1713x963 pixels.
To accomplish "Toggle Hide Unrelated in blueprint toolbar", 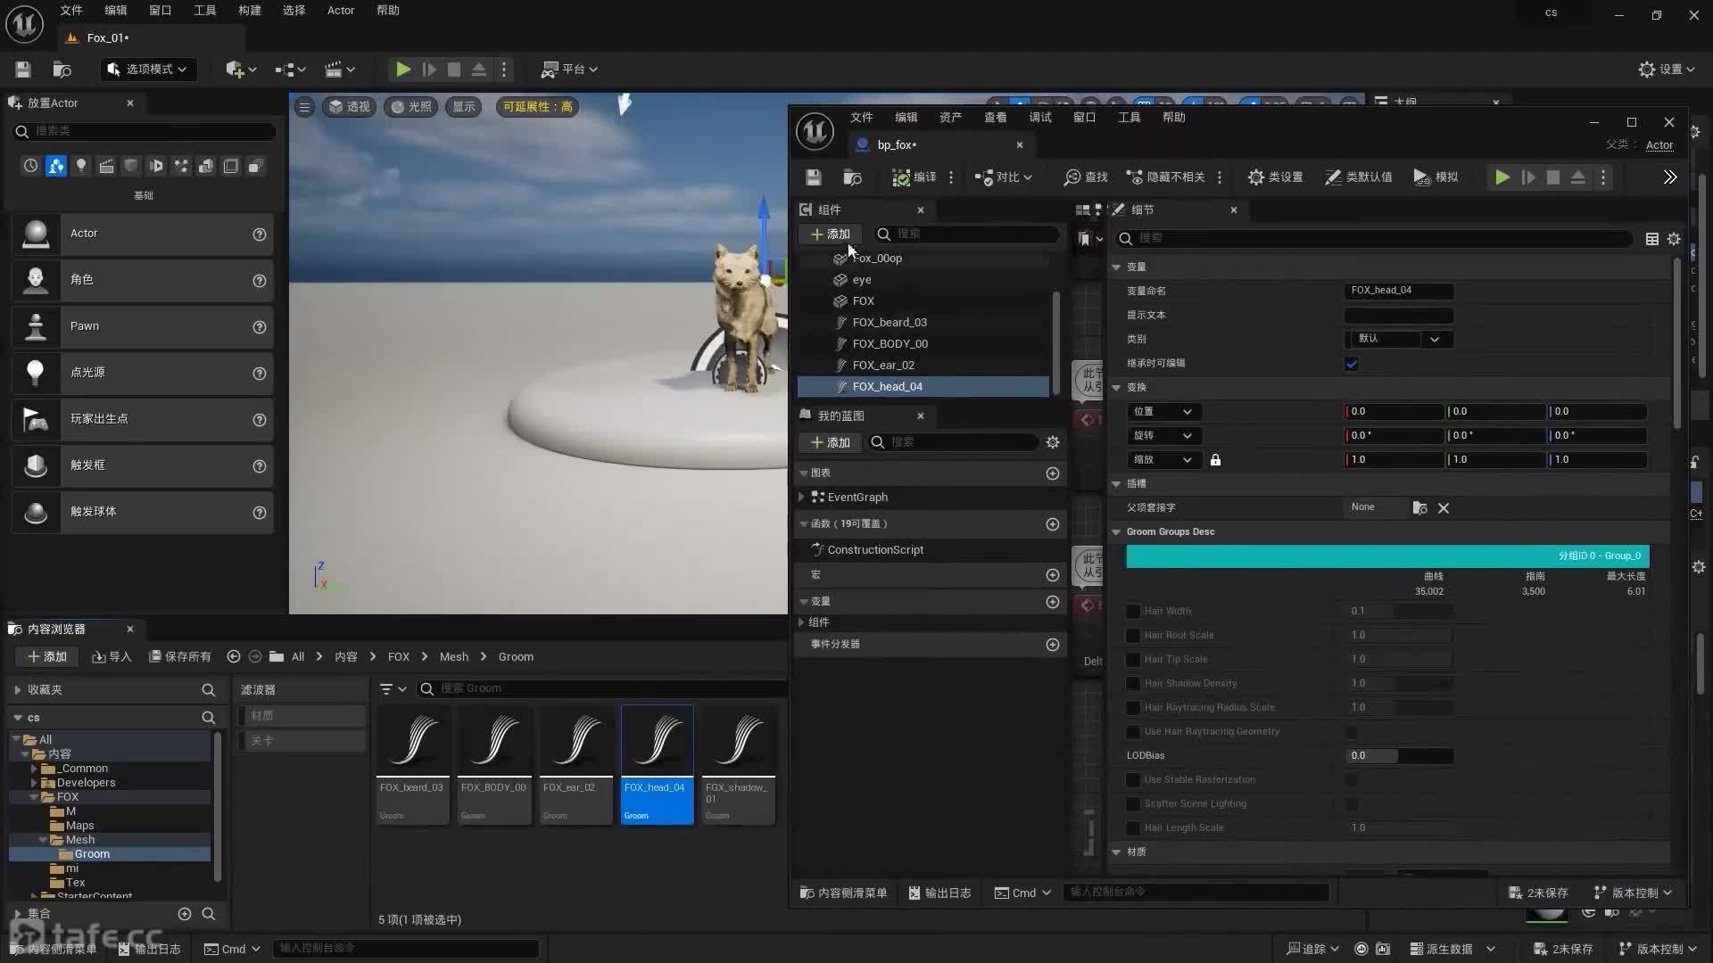I will pyautogui.click(x=1166, y=177).
